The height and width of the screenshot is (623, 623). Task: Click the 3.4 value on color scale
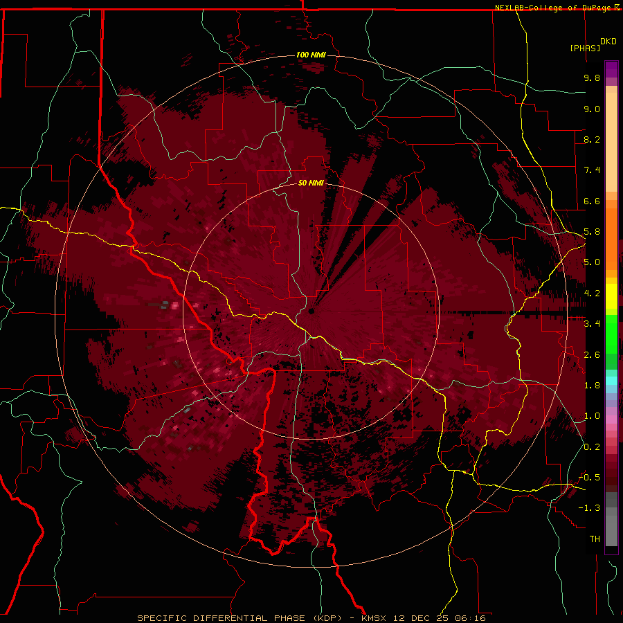592,324
